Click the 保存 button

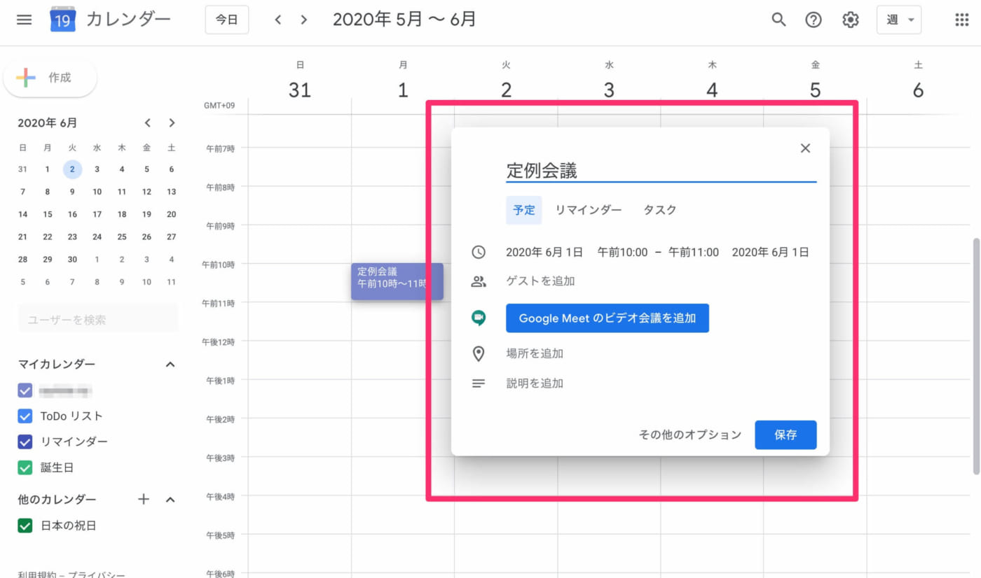tap(786, 435)
